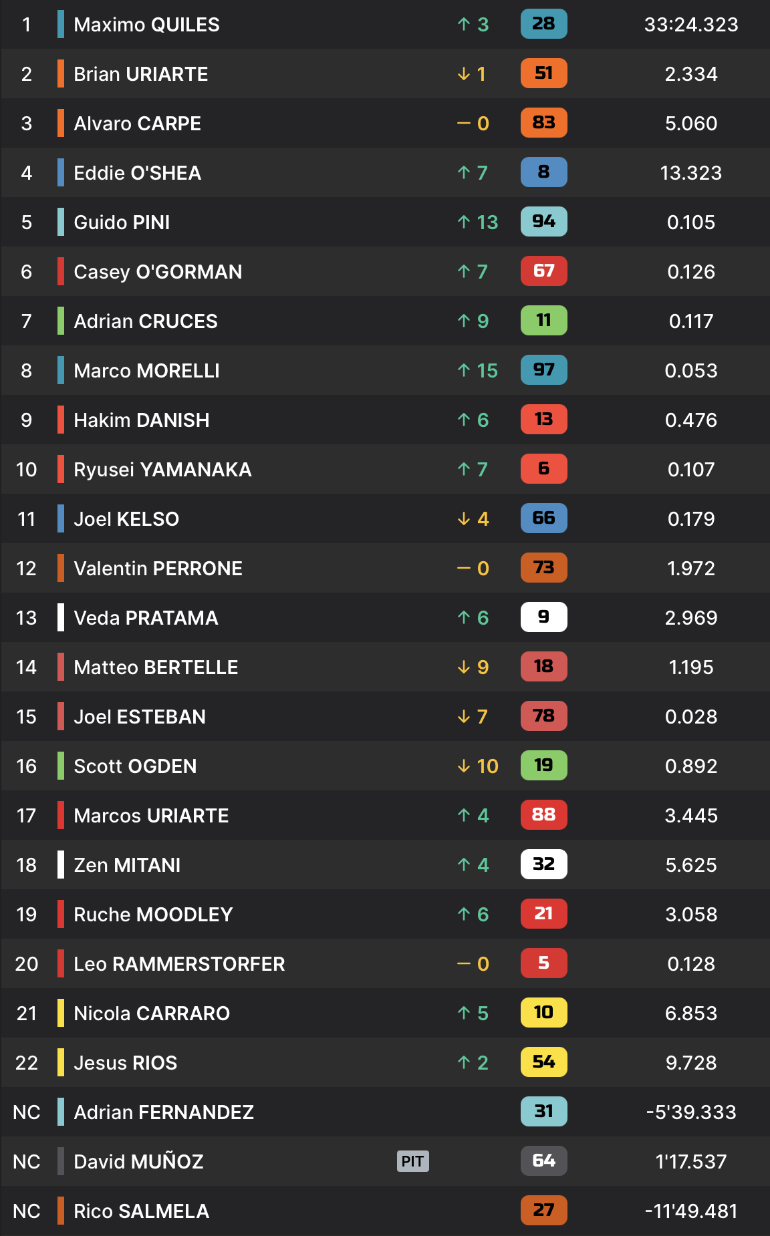The width and height of the screenshot is (770, 1236).
Task: Click down arrow 10 for Scott Ogden
Action: click(x=477, y=766)
